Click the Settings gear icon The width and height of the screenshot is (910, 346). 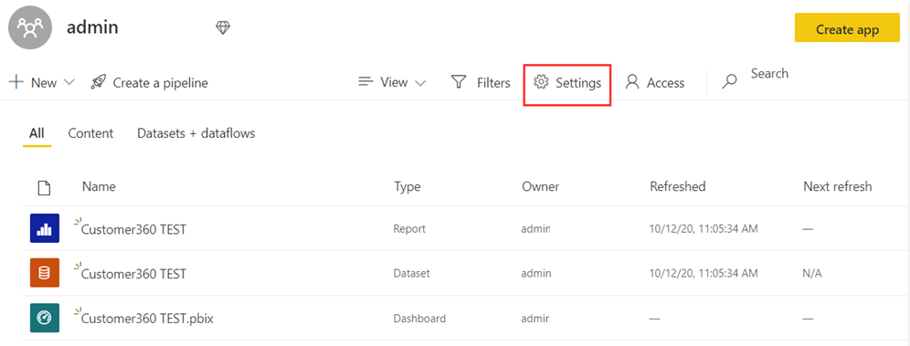(541, 82)
